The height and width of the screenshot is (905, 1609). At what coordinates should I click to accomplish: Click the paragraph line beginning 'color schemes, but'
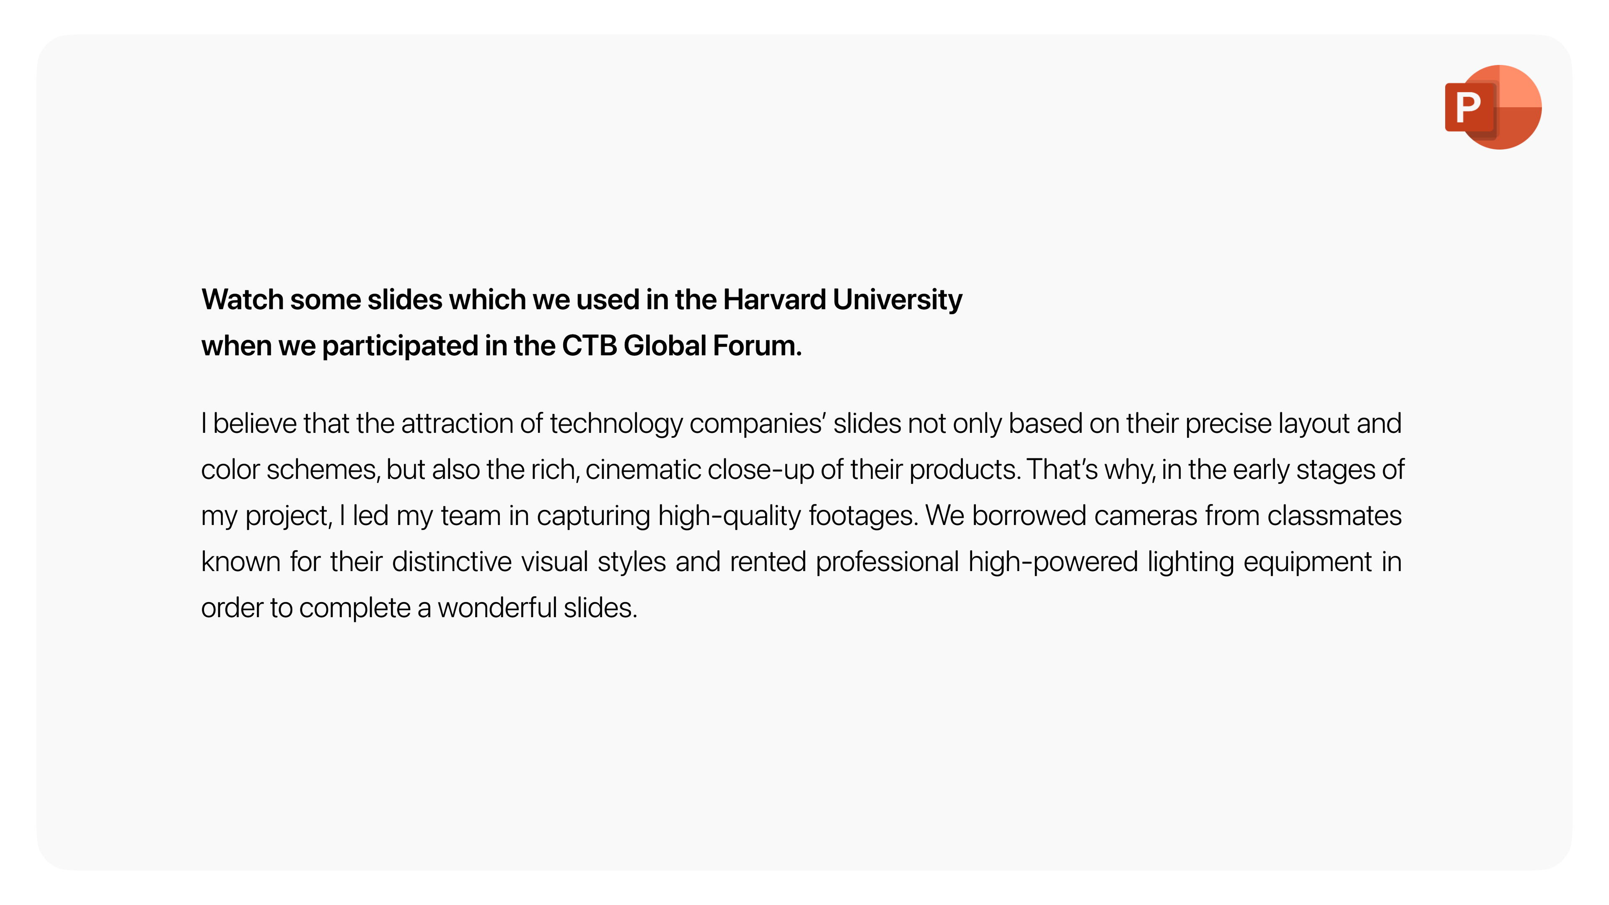point(803,470)
